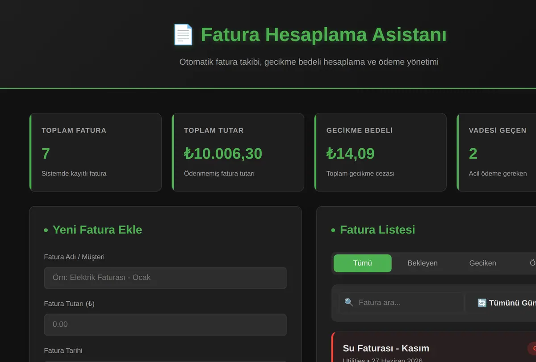Click the ₺14,09 late fee value
This screenshot has width=536, height=362.
[351, 154]
